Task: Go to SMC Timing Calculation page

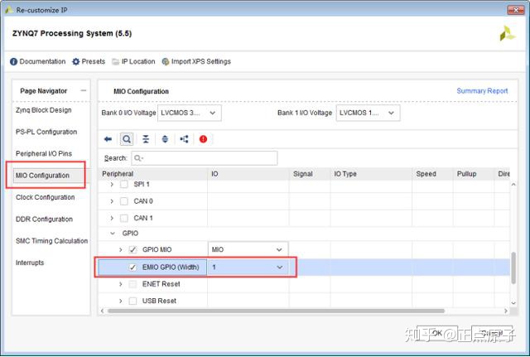Action: tap(51, 241)
